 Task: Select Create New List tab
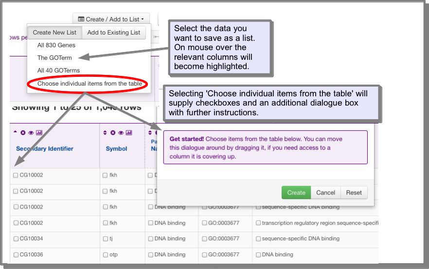(x=54, y=33)
